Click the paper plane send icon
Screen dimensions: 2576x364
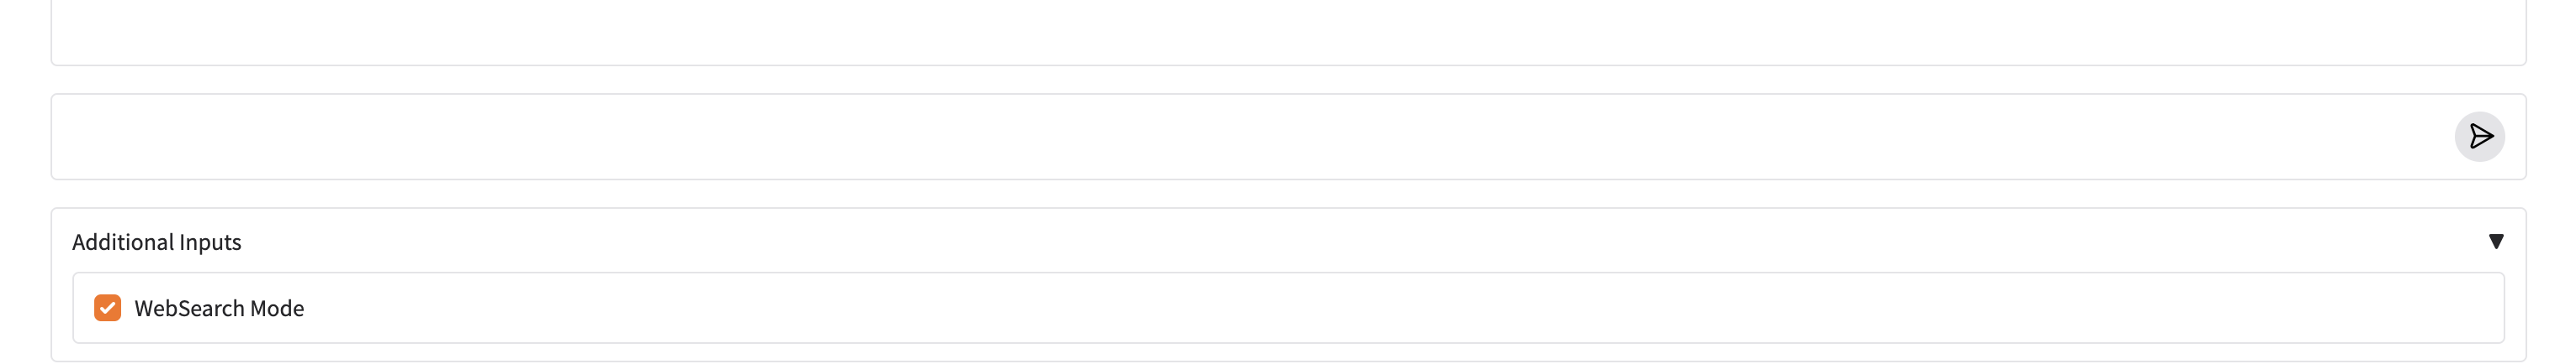[x=2479, y=137]
